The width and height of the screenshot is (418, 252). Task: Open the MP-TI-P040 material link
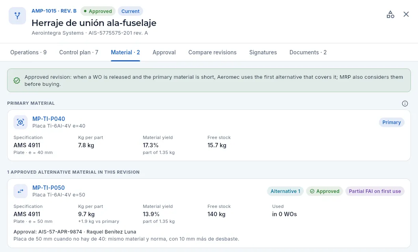tap(49, 119)
